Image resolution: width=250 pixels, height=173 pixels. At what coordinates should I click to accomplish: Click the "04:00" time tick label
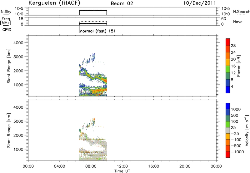coord(59,166)
